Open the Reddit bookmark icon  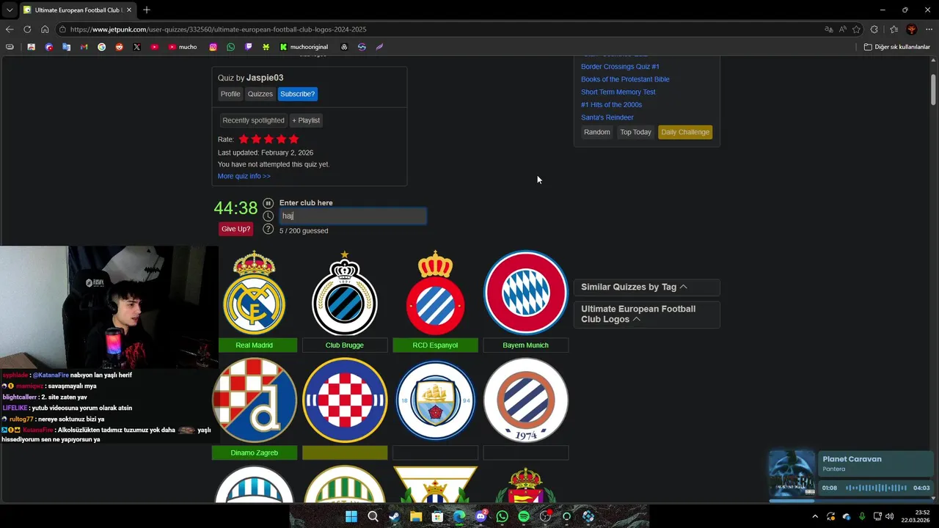[x=119, y=47]
